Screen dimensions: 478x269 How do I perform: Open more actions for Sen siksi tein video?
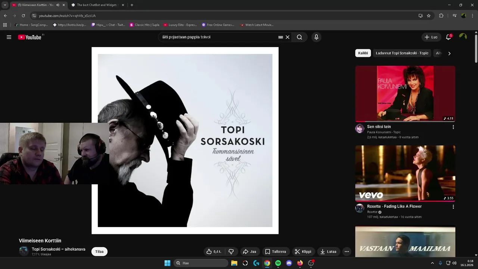coord(453,127)
